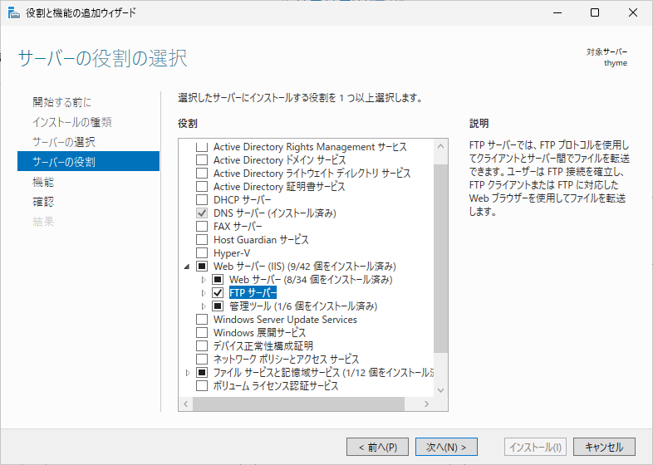The image size is (653, 465).
Task: Check ボリューム ライセンス認証サービス
Action: pyautogui.click(x=202, y=386)
